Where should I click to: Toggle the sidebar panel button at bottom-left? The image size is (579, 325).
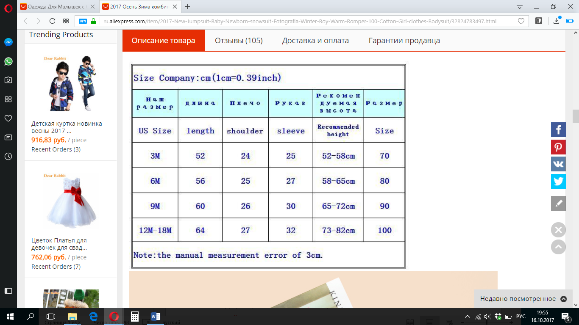[8, 291]
